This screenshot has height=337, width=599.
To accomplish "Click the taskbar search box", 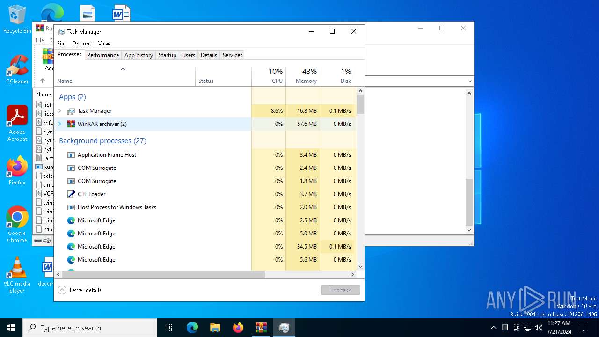I will coord(90,328).
